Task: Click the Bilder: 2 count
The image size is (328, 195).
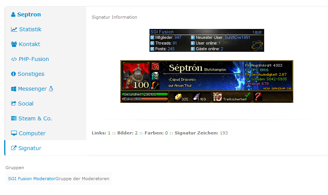Action: (127, 133)
